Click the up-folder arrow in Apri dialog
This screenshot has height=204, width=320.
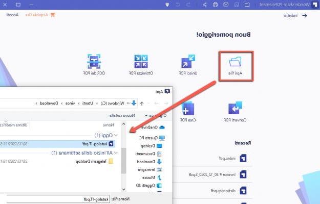coord(142,104)
